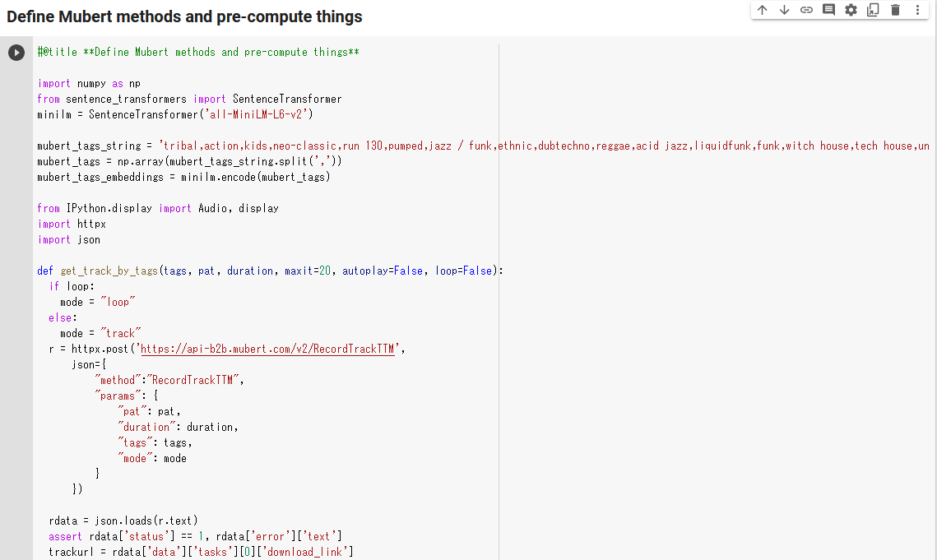Image resolution: width=937 pixels, height=560 pixels.
Task: Click the 'Define Mubert methods' heading text
Action: coord(184,16)
